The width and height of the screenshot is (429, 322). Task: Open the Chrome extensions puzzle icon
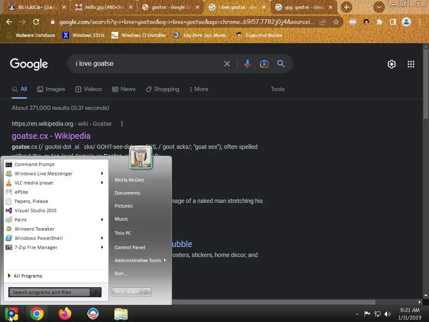pos(379,22)
